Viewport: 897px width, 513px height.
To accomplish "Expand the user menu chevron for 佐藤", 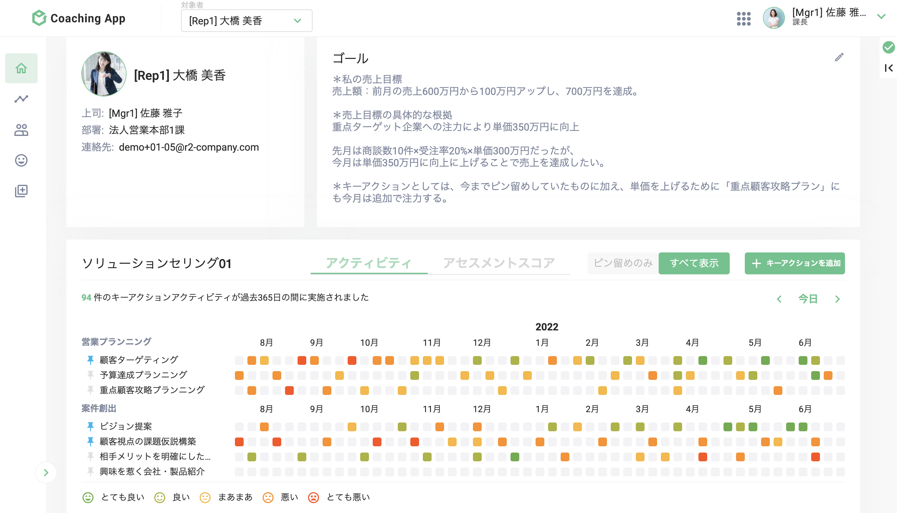I will coord(881,17).
